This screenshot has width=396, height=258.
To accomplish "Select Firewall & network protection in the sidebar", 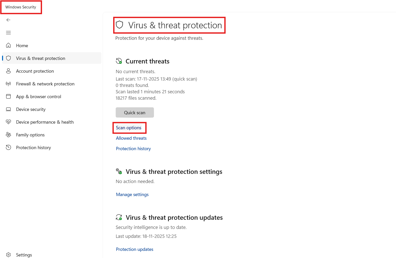I will 45,84.
